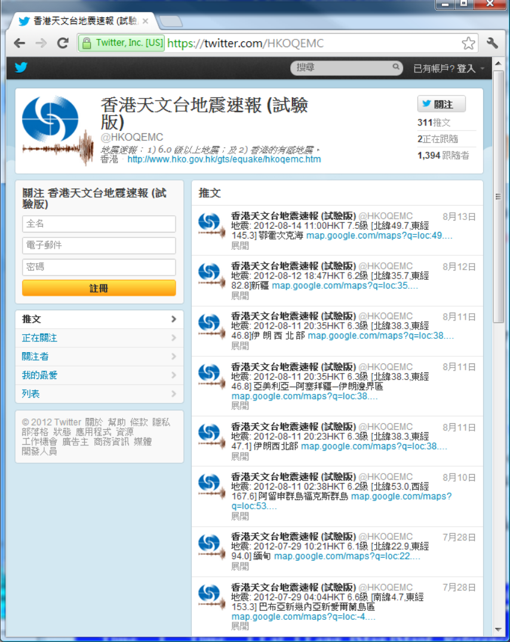Image resolution: width=510 pixels, height=642 pixels.
Task: Click the avatar of the 伊 朗 西 北 部 tweet
Action: click(x=211, y=325)
